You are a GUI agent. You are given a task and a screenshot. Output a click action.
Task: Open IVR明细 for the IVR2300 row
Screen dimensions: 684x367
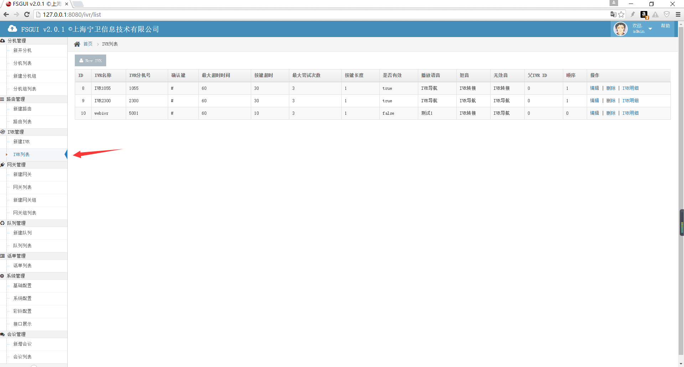[630, 101]
